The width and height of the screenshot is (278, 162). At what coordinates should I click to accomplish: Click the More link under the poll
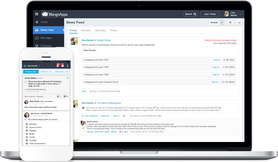84,91
